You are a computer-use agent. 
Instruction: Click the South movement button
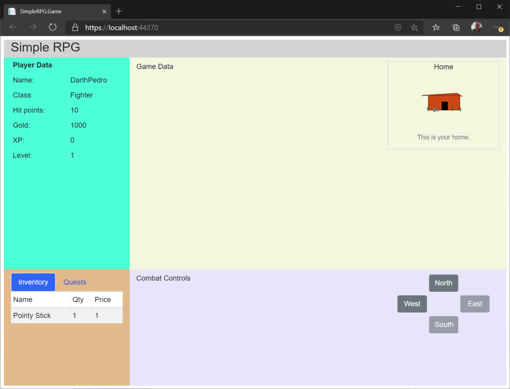443,325
